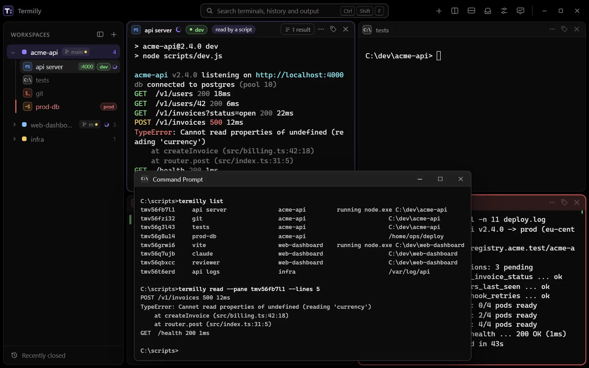Screen dimensions: 589x368
Task: Click the green dev badge in pane header
Action: 196,30
